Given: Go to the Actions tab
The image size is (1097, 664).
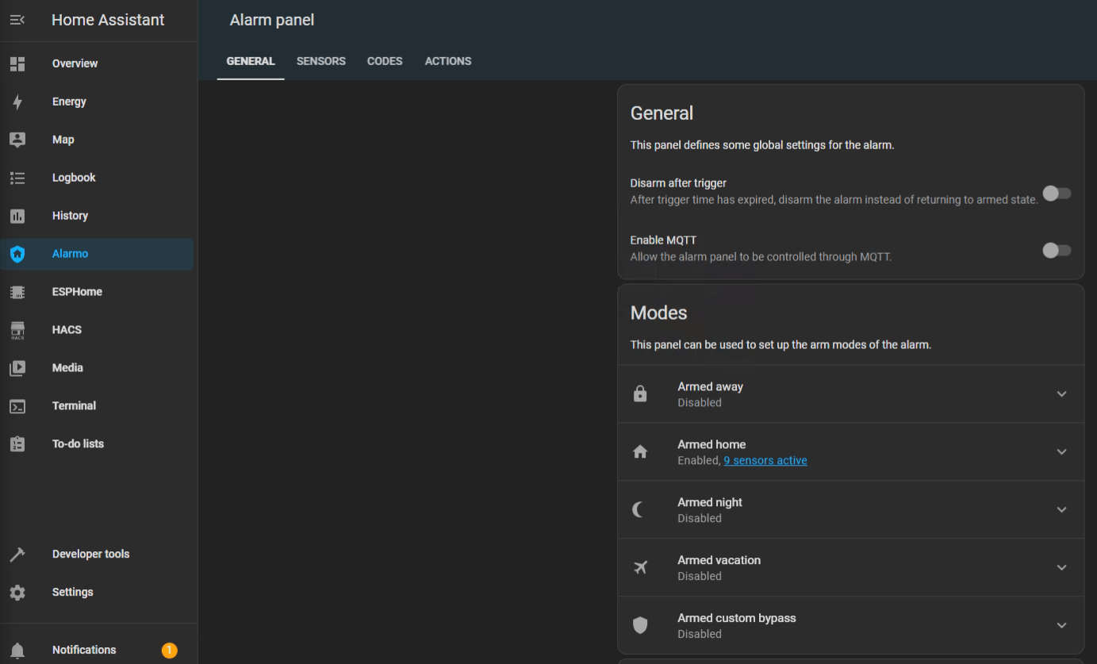Looking at the screenshot, I should pyautogui.click(x=448, y=61).
